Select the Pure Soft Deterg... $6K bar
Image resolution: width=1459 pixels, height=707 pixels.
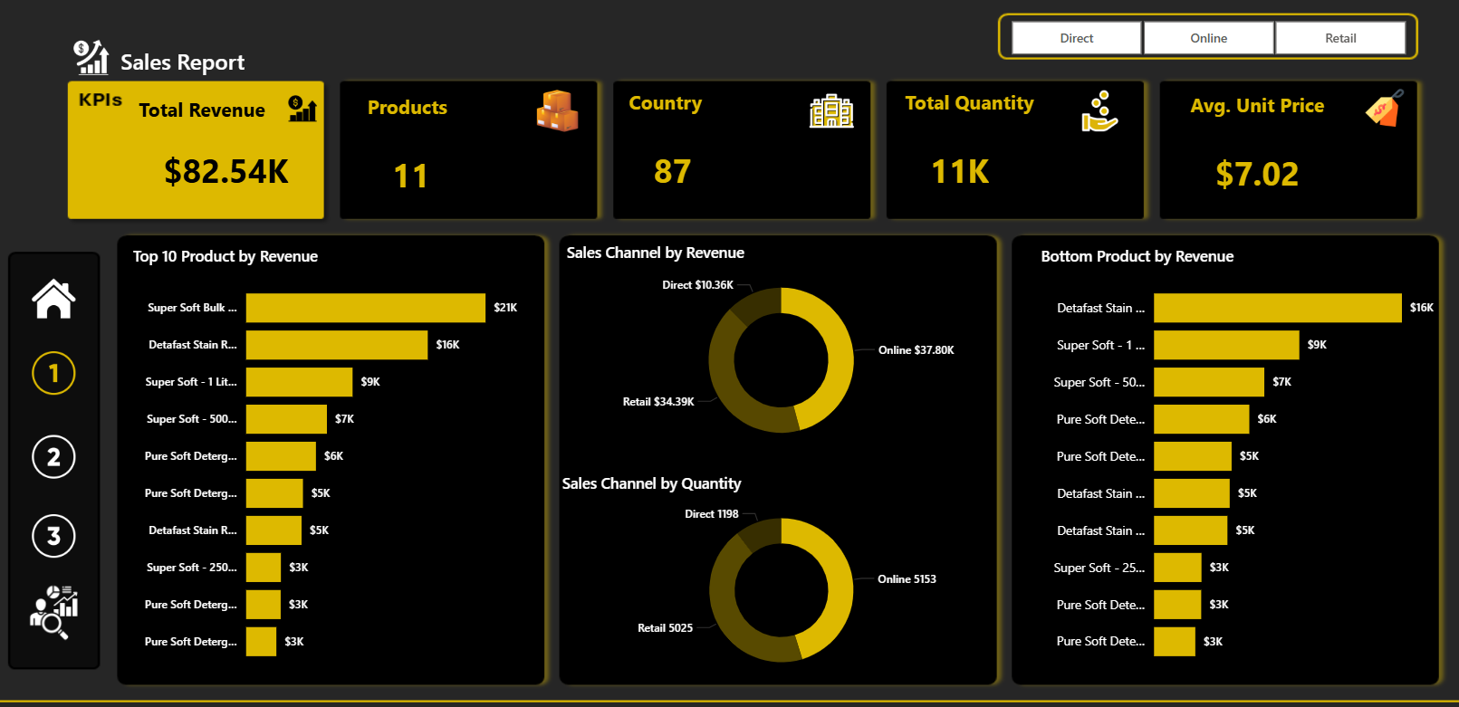(x=281, y=456)
